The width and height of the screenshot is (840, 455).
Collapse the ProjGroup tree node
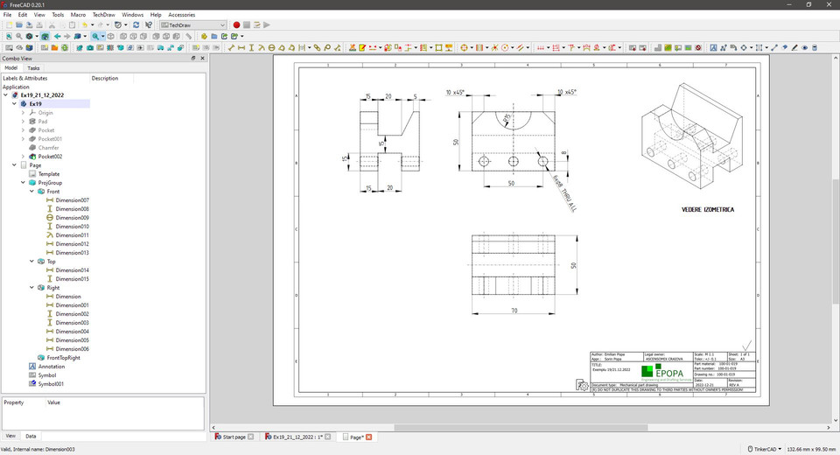pyautogui.click(x=24, y=183)
